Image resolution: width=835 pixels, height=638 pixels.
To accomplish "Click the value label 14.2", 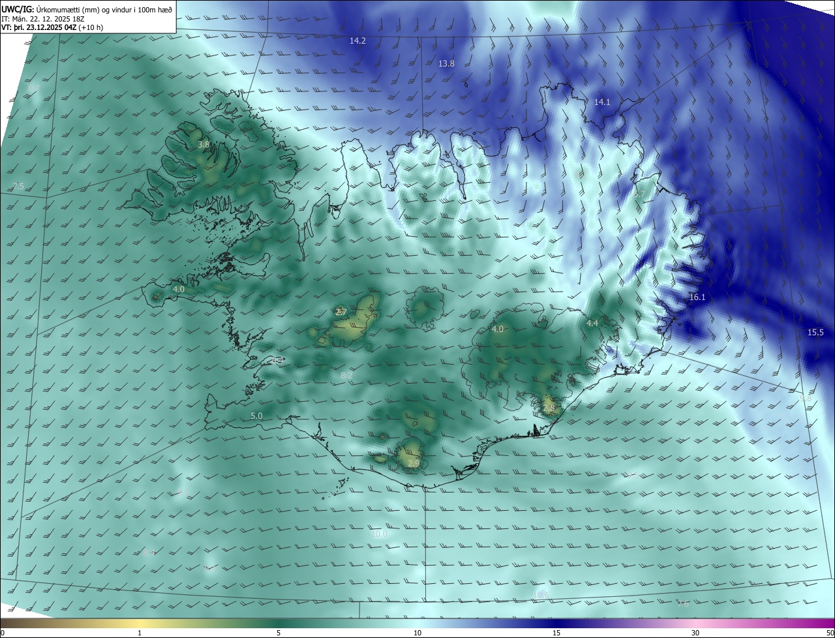I will pyautogui.click(x=357, y=40).
